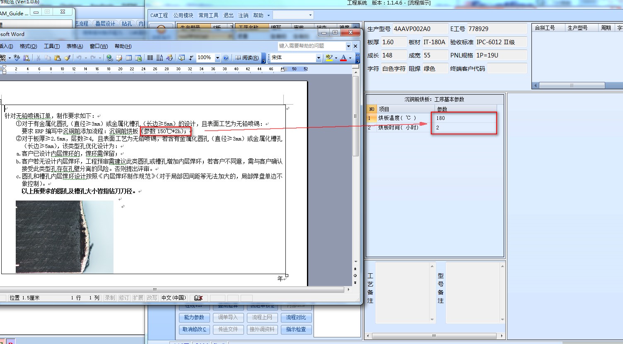Insert an Excel worksheet via toolbar icon
623x344 pixels.
138,58
